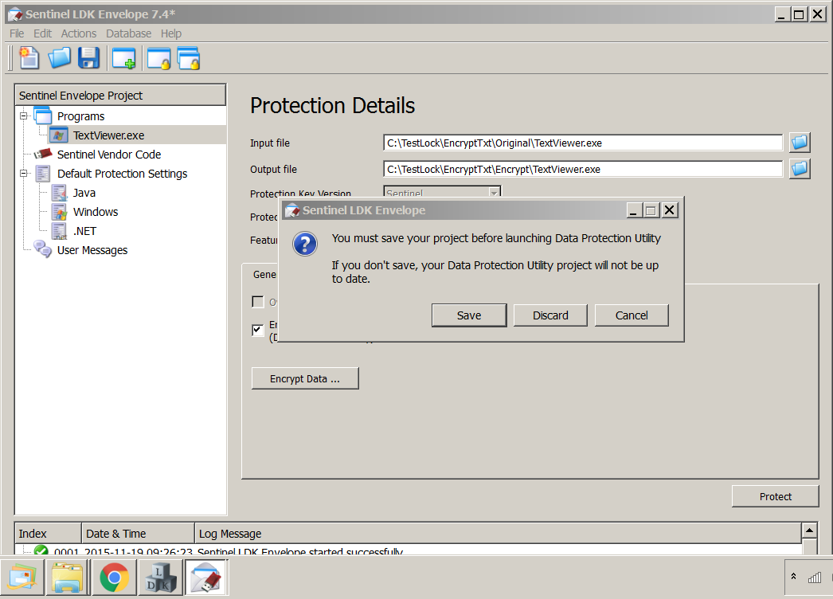The image size is (833, 599).
Task: Click the Sentinel LDK Envelope taskbar icon
Action: [x=206, y=577]
